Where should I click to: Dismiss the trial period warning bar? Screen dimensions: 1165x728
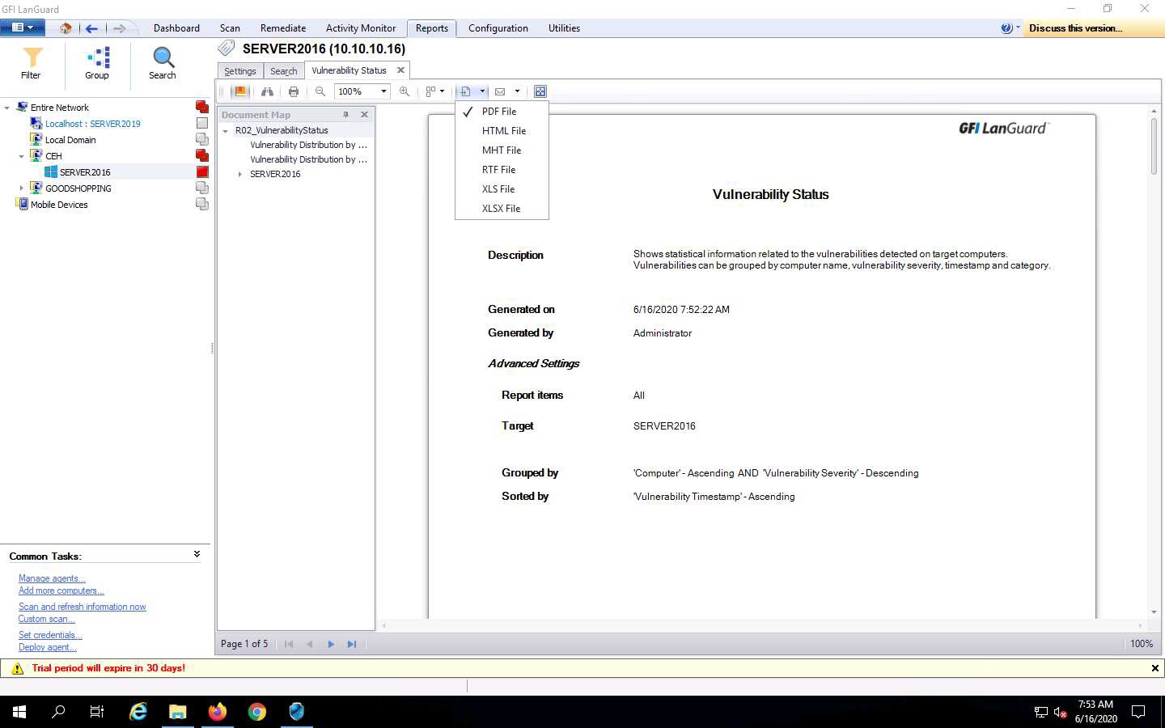point(1154,668)
